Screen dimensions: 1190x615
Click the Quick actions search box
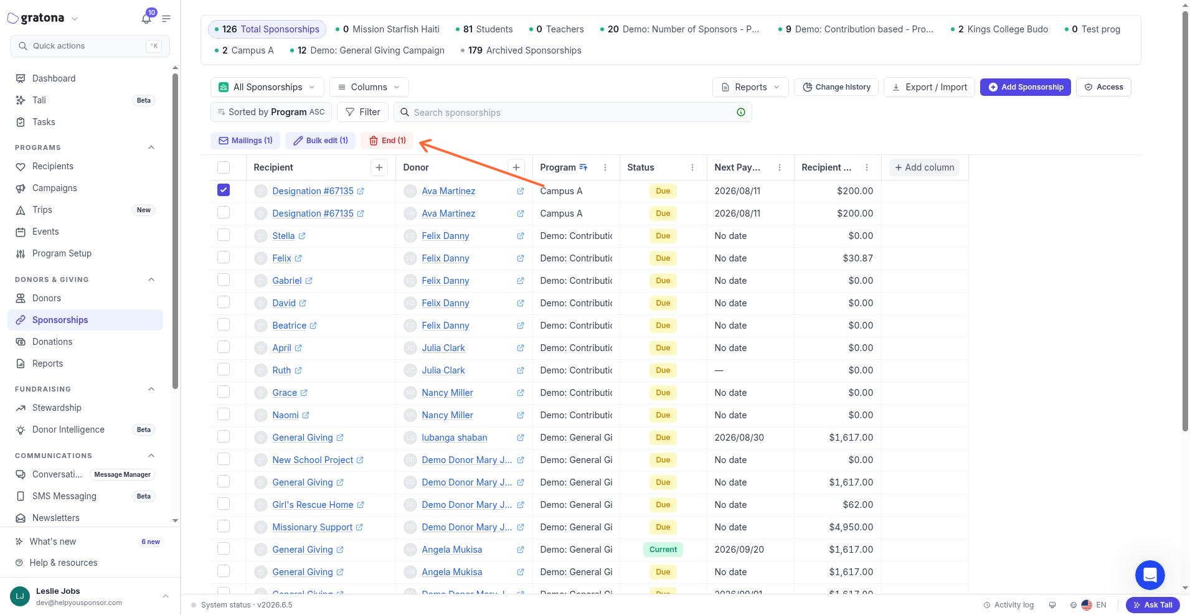point(90,46)
